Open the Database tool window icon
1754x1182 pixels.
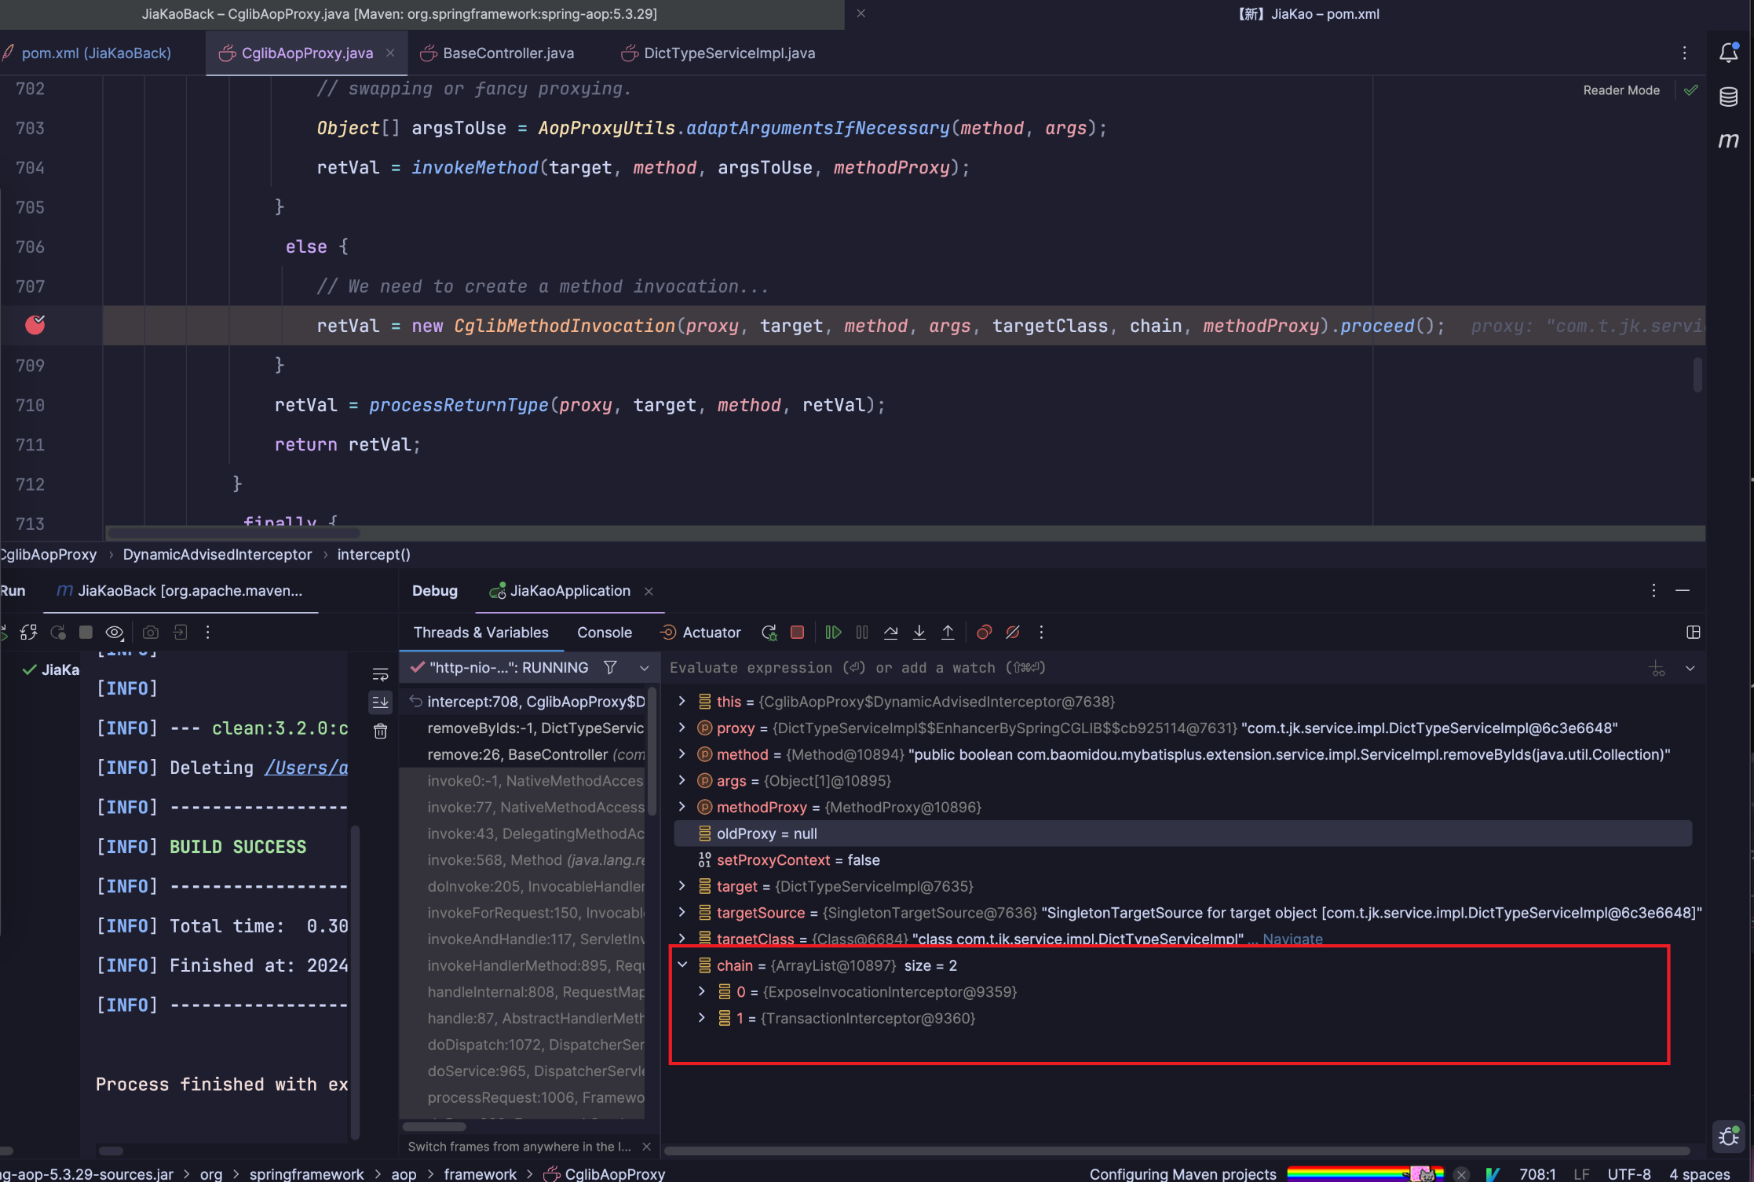point(1728,97)
